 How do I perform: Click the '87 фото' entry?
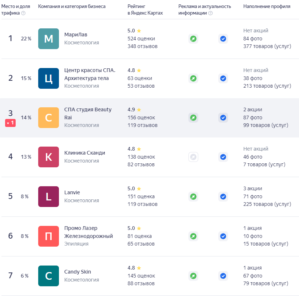(x=253, y=117)
